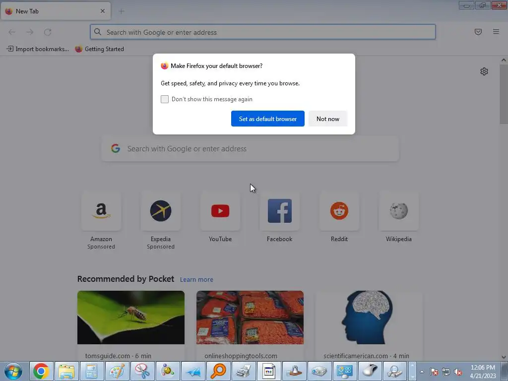The width and height of the screenshot is (508, 381).
Task: Open onlineshoppingtools.com meat article thumbnail
Action: pyautogui.click(x=250, y=317)
